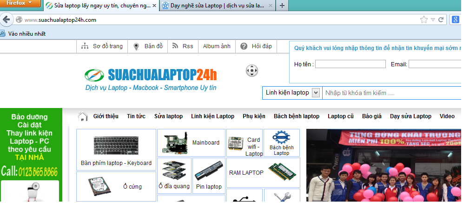Image resolution: width=463 pixels, height=203 pixels.
Task: Click the Họ tên input field
Action: coord(350,64)
